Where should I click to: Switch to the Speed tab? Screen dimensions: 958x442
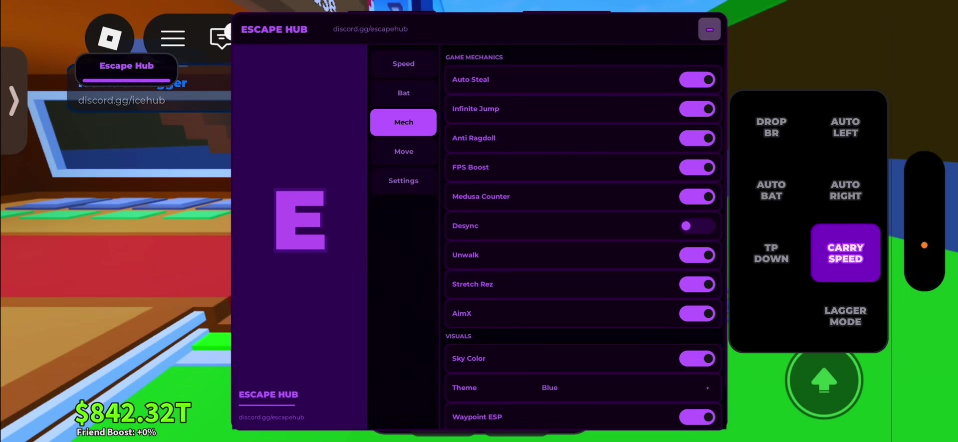[x=403, y=64]
